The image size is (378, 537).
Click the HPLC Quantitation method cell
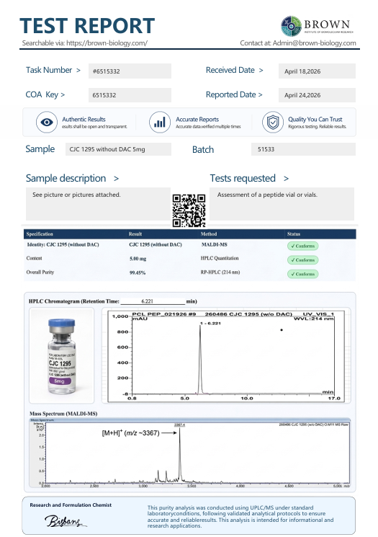click(220, 258)
